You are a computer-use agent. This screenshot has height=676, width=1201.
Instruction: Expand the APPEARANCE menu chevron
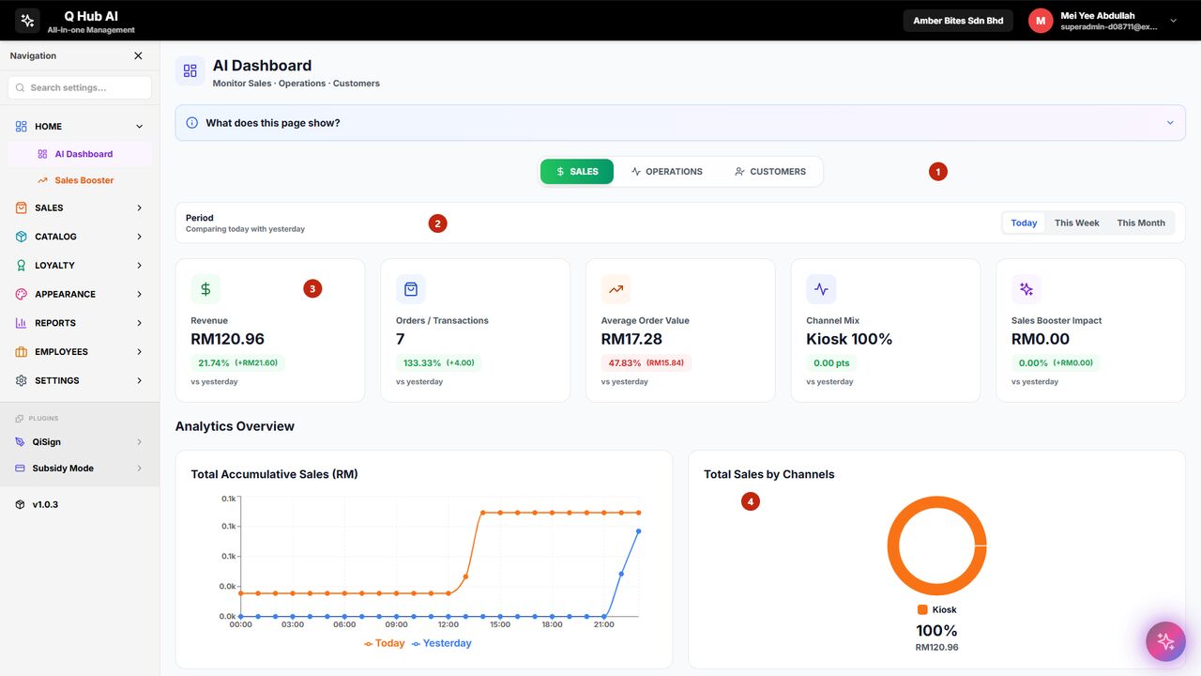140,294
